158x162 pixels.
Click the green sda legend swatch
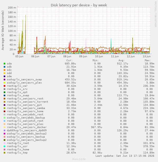[4, 64]
